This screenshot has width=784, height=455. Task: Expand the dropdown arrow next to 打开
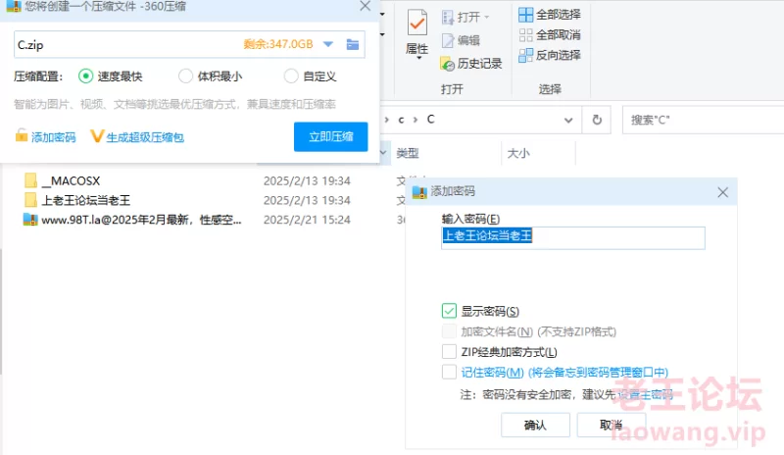click(486, 18)
